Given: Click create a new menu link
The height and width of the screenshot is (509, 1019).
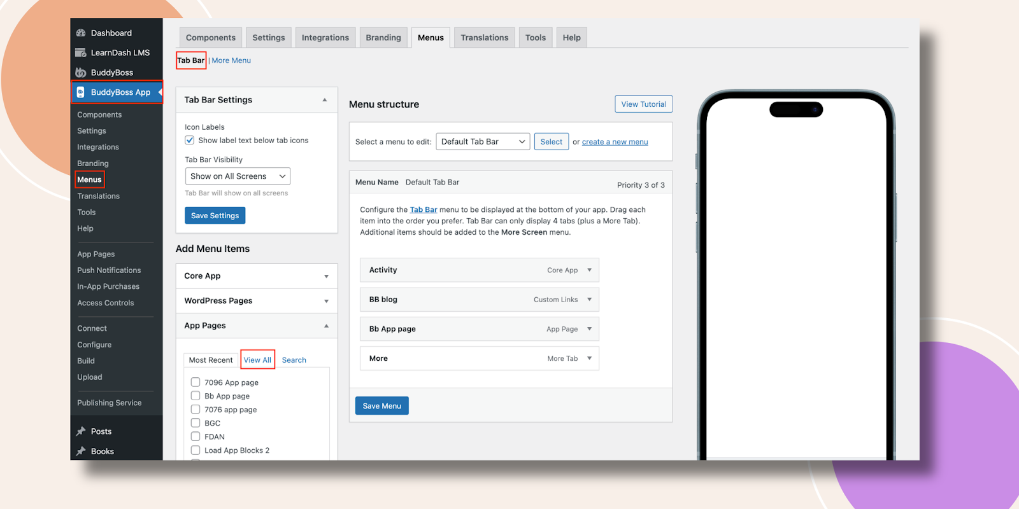Looking at the screenshot, I should click(x=615, y=142).
